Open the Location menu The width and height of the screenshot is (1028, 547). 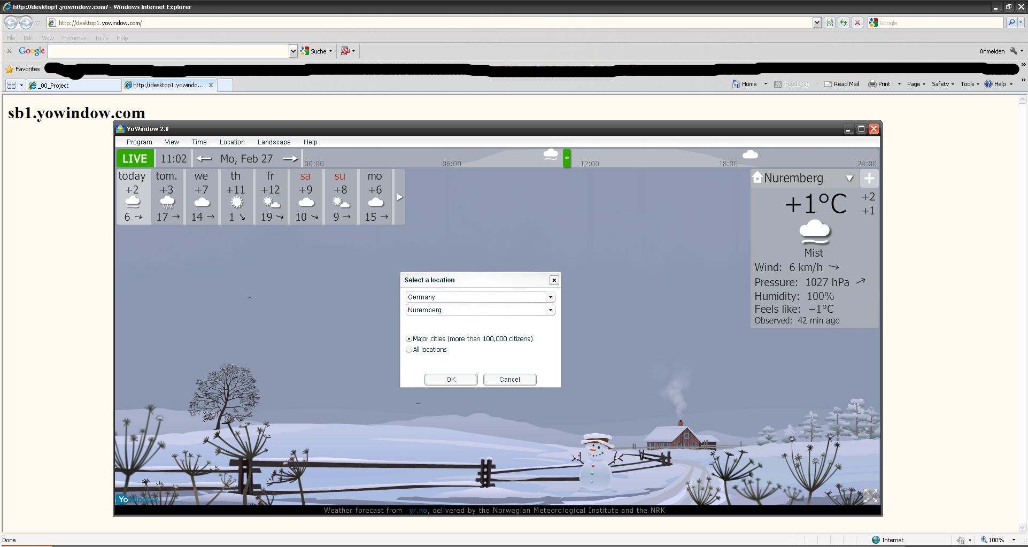(x=232, y=142)
